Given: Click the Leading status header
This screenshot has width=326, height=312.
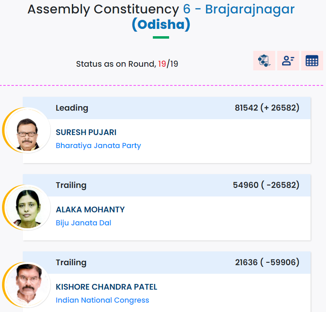Looking at the screenshot, I should pos(72,108).
